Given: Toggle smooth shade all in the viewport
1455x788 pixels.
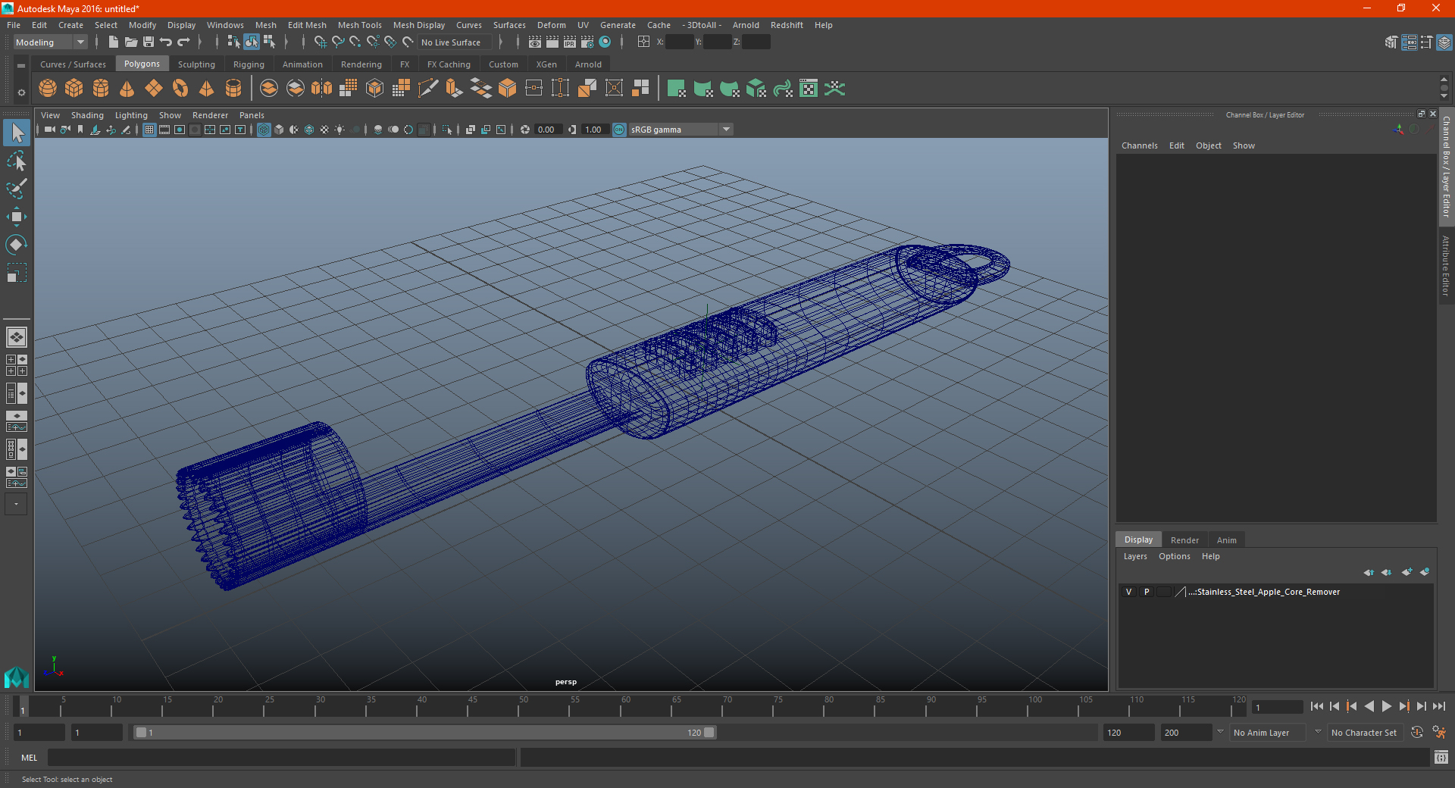Looking at the screenshot, I should click(x=279, y=130).
